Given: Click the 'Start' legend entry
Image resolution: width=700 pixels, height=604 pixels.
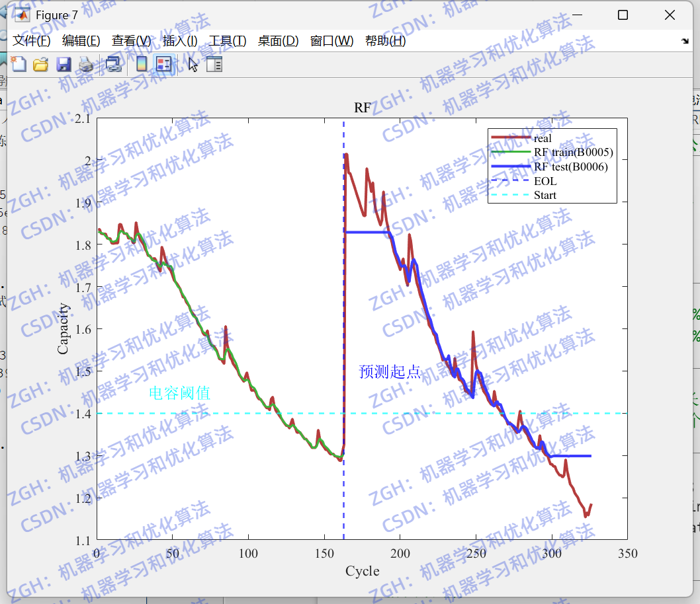Looking at the screenshot, I should click(x=545, y=195).
